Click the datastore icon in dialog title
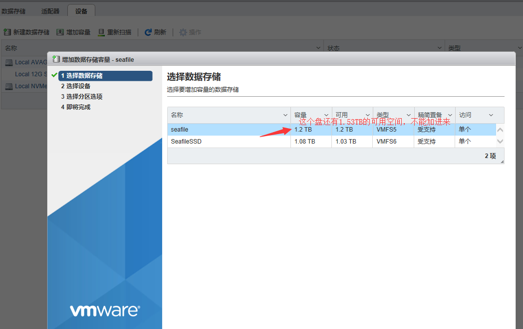Image resolution: width=523 pixels, height=329 pixels. [56, 59]
